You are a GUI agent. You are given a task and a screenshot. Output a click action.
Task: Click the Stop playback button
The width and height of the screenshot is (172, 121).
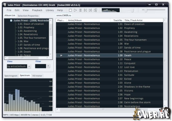click(70, 10)
